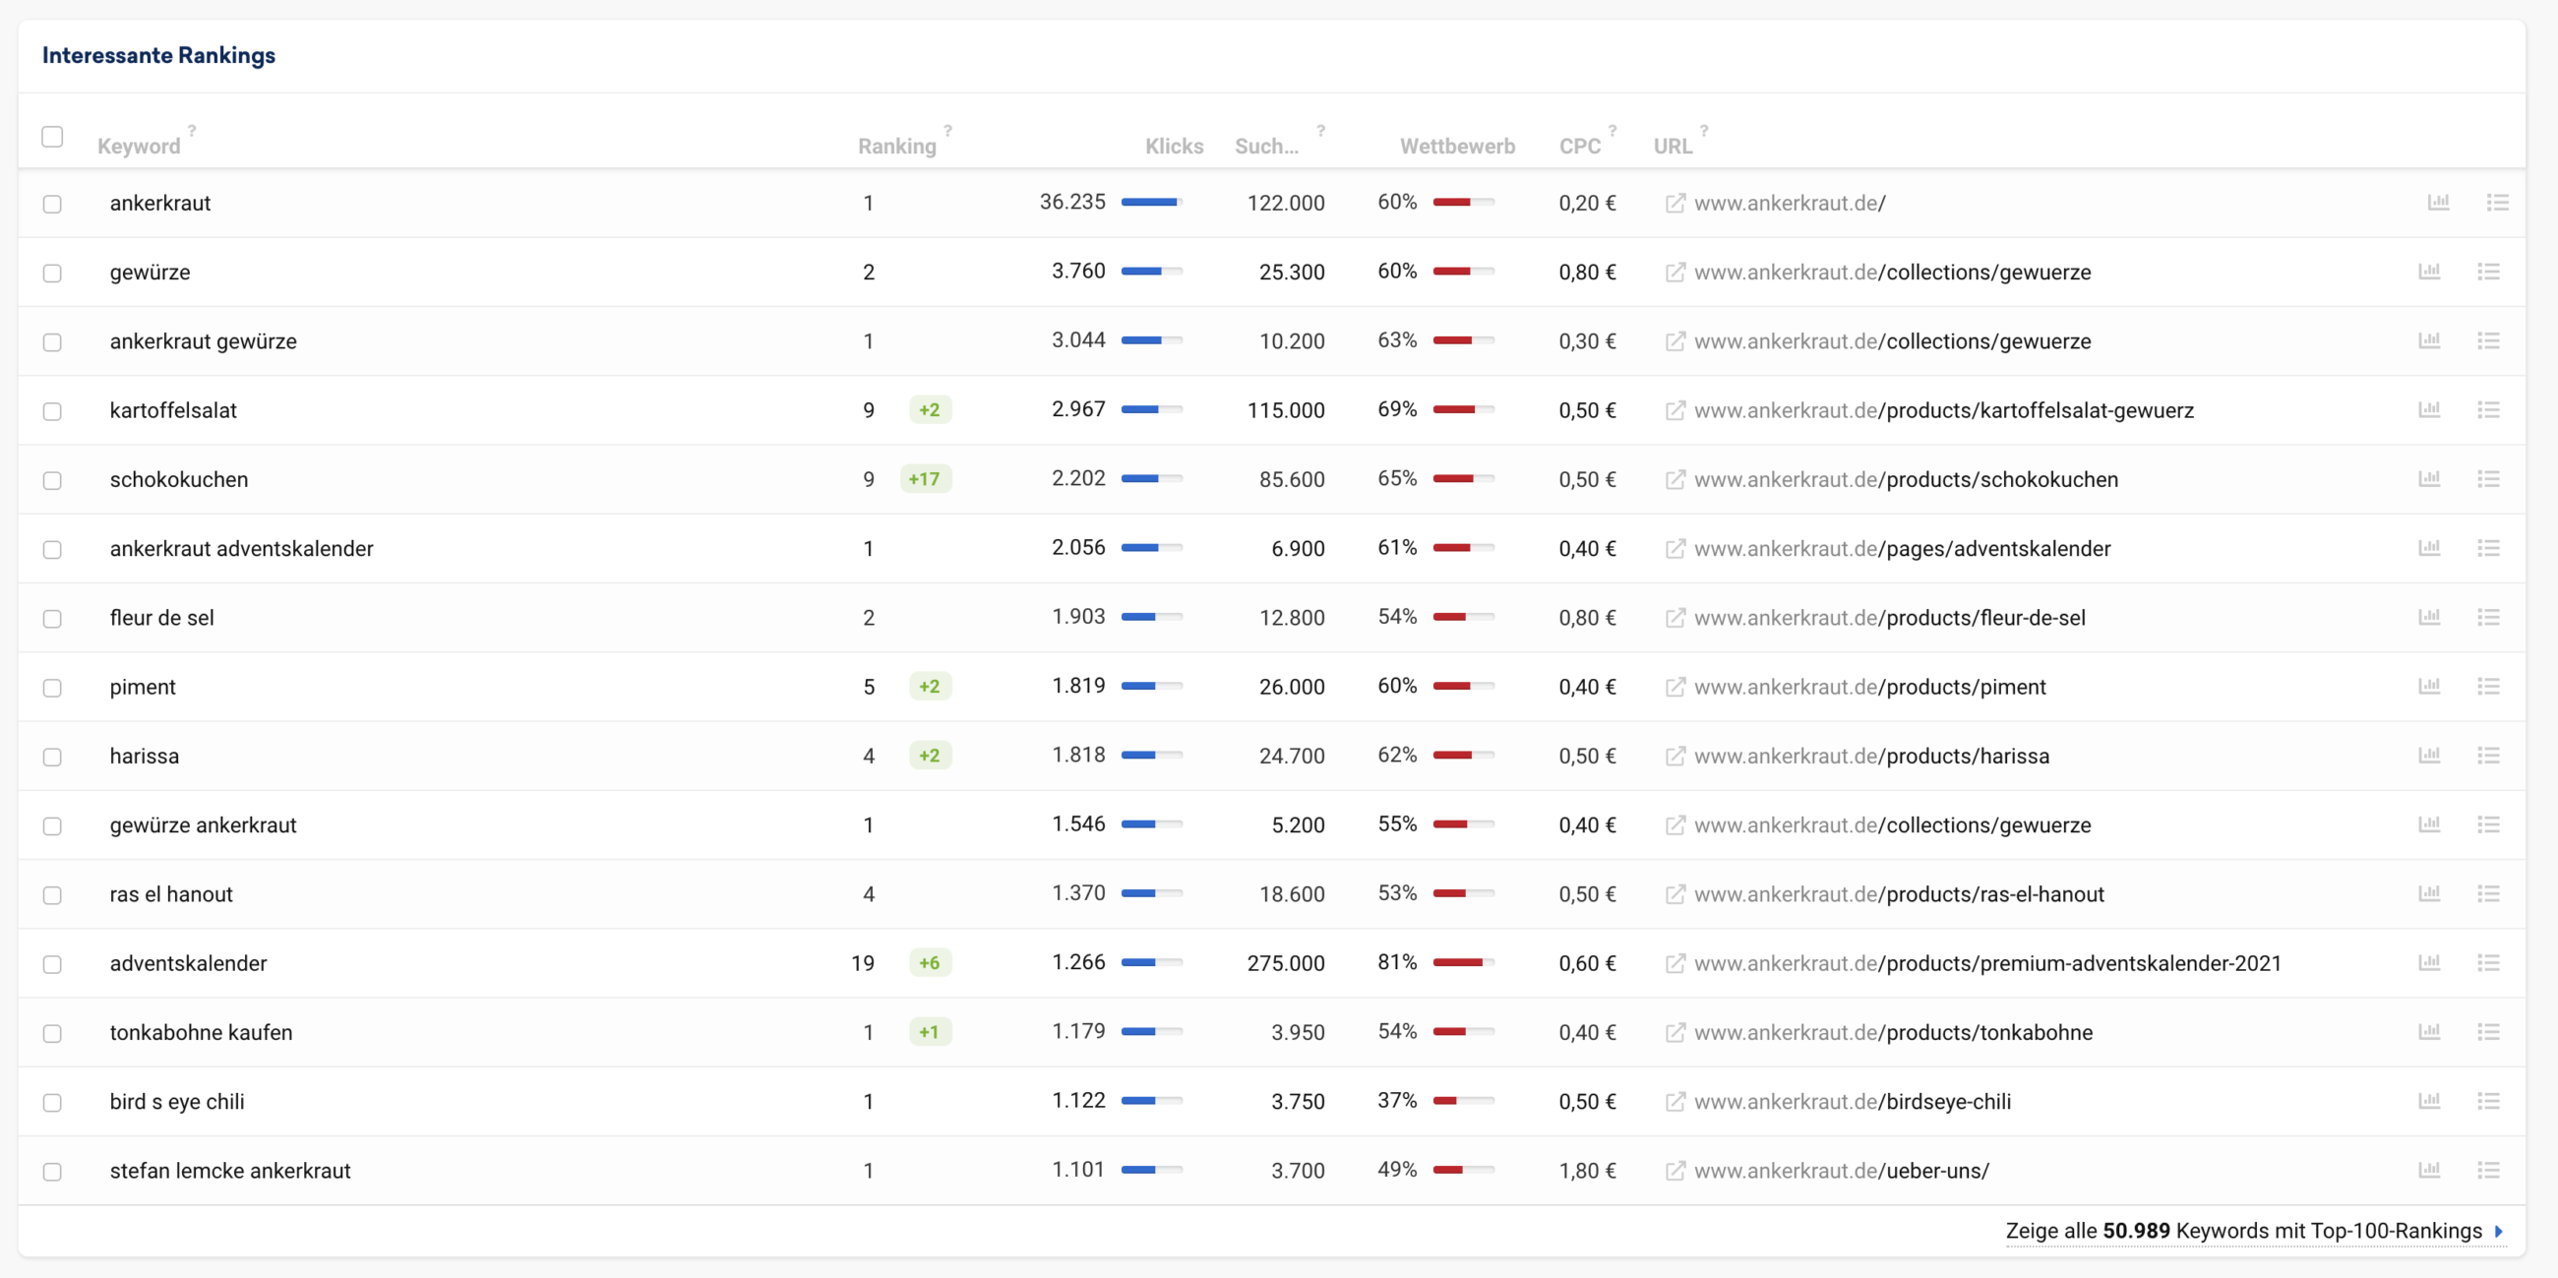
Task: Click the keyword text 'gewürze ankerkraut'
Action: [x=203, y=825]
